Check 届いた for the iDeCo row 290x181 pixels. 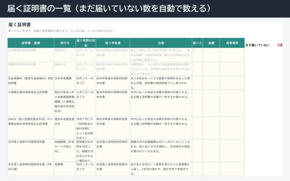197,128
